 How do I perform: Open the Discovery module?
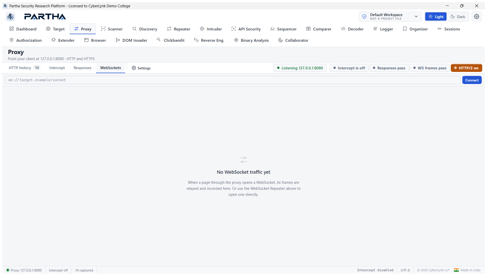145,29
